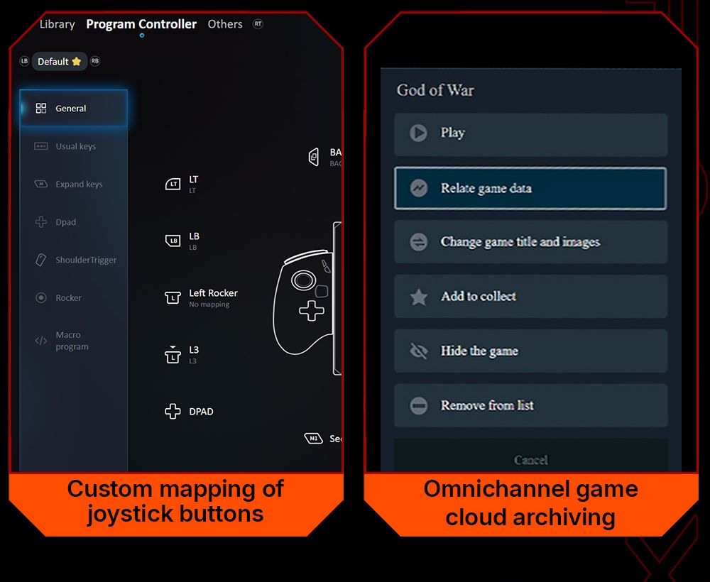The height and width of the screenshot is (582, 710).
Task: Click the Dpad cross icon in sidebar
Action: 41,222
